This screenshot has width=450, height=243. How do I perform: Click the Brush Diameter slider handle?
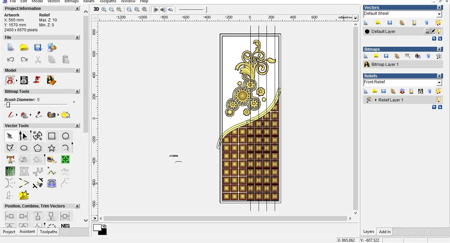coord(8,105)
